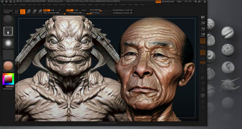The image size is (242, 129).
Task: Click the AAHalf view icon
Action: coord(203,35)
